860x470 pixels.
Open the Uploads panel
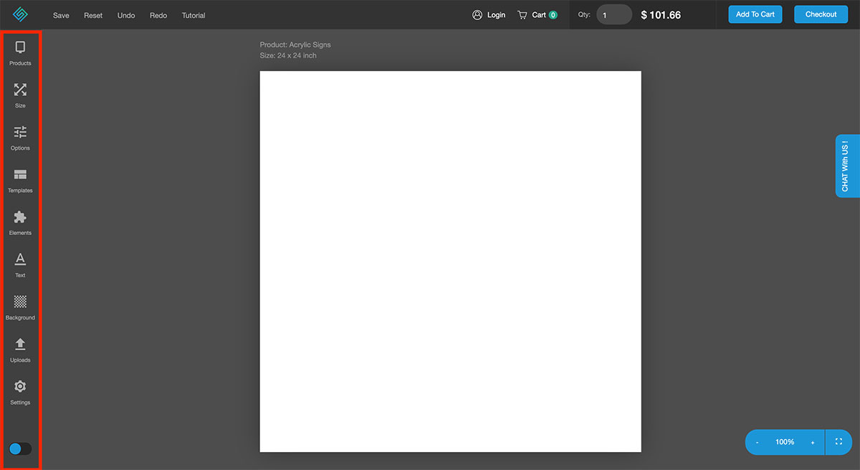[20, 350]
